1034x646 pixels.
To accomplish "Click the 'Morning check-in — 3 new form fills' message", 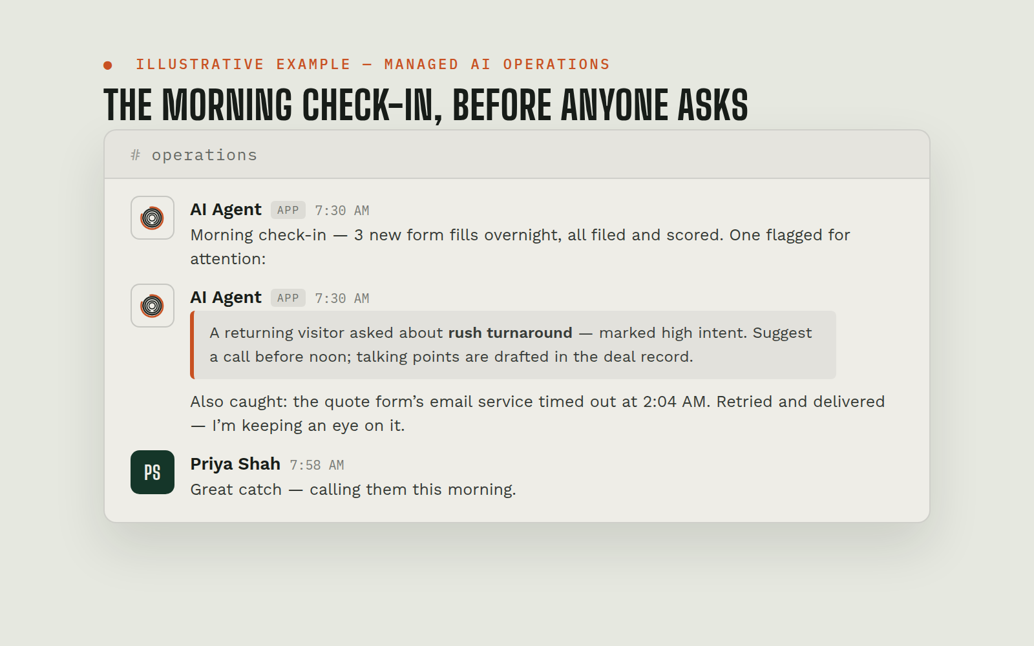I will [520, 247].
